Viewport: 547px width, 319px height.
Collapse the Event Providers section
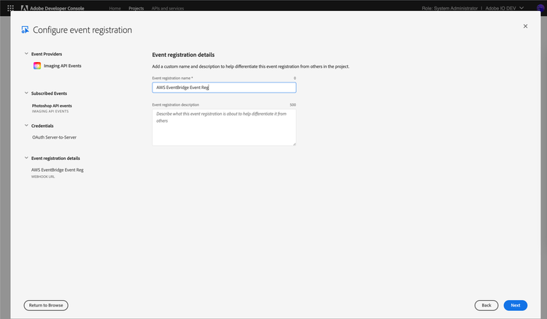26,54
